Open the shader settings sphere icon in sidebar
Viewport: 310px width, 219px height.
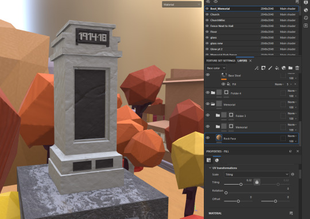pyautogui.click(x=305, y=10)
